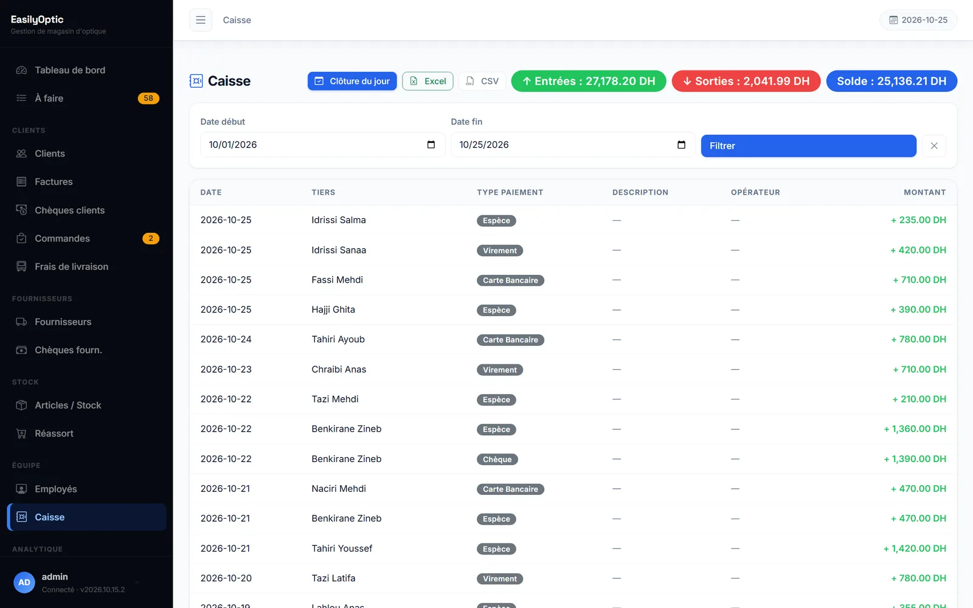973x608 pixels.
Task: Click the Articles / Stock box icon
Action: coord(21,405)
